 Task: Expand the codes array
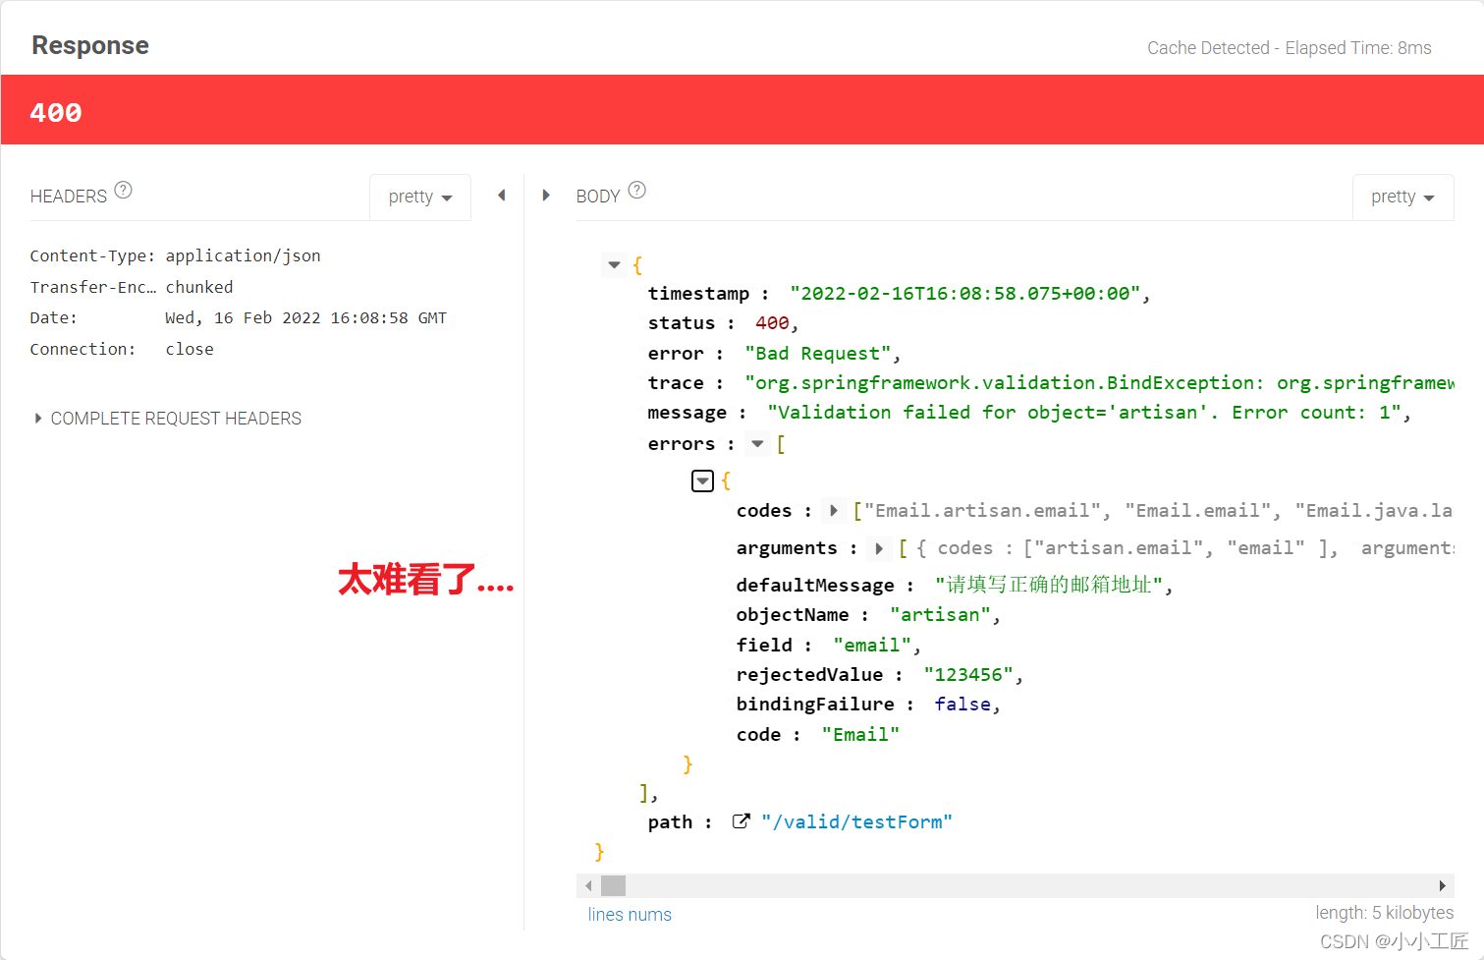point(834,510)
